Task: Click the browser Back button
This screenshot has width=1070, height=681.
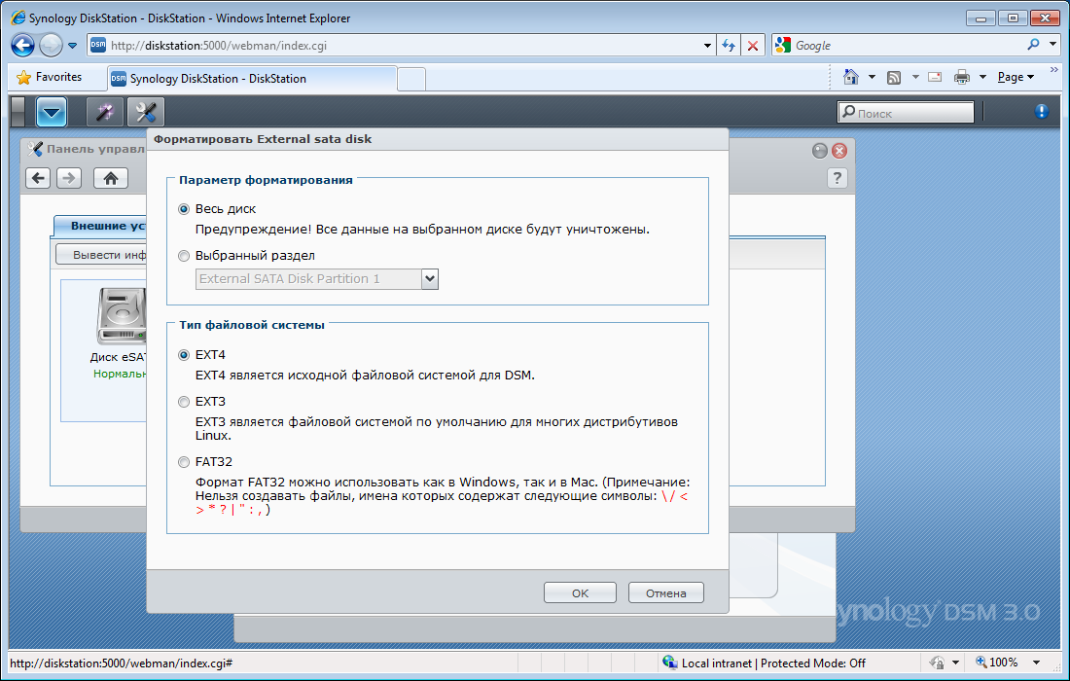Action: [x=22, y=46]
